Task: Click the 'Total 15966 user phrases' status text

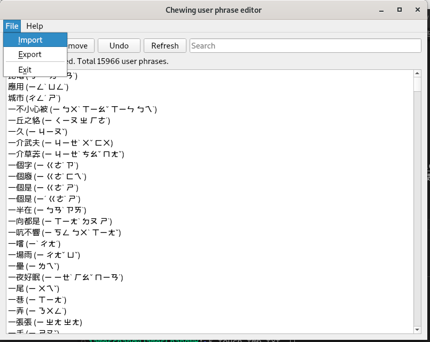Action: click(x=122, y=61)
